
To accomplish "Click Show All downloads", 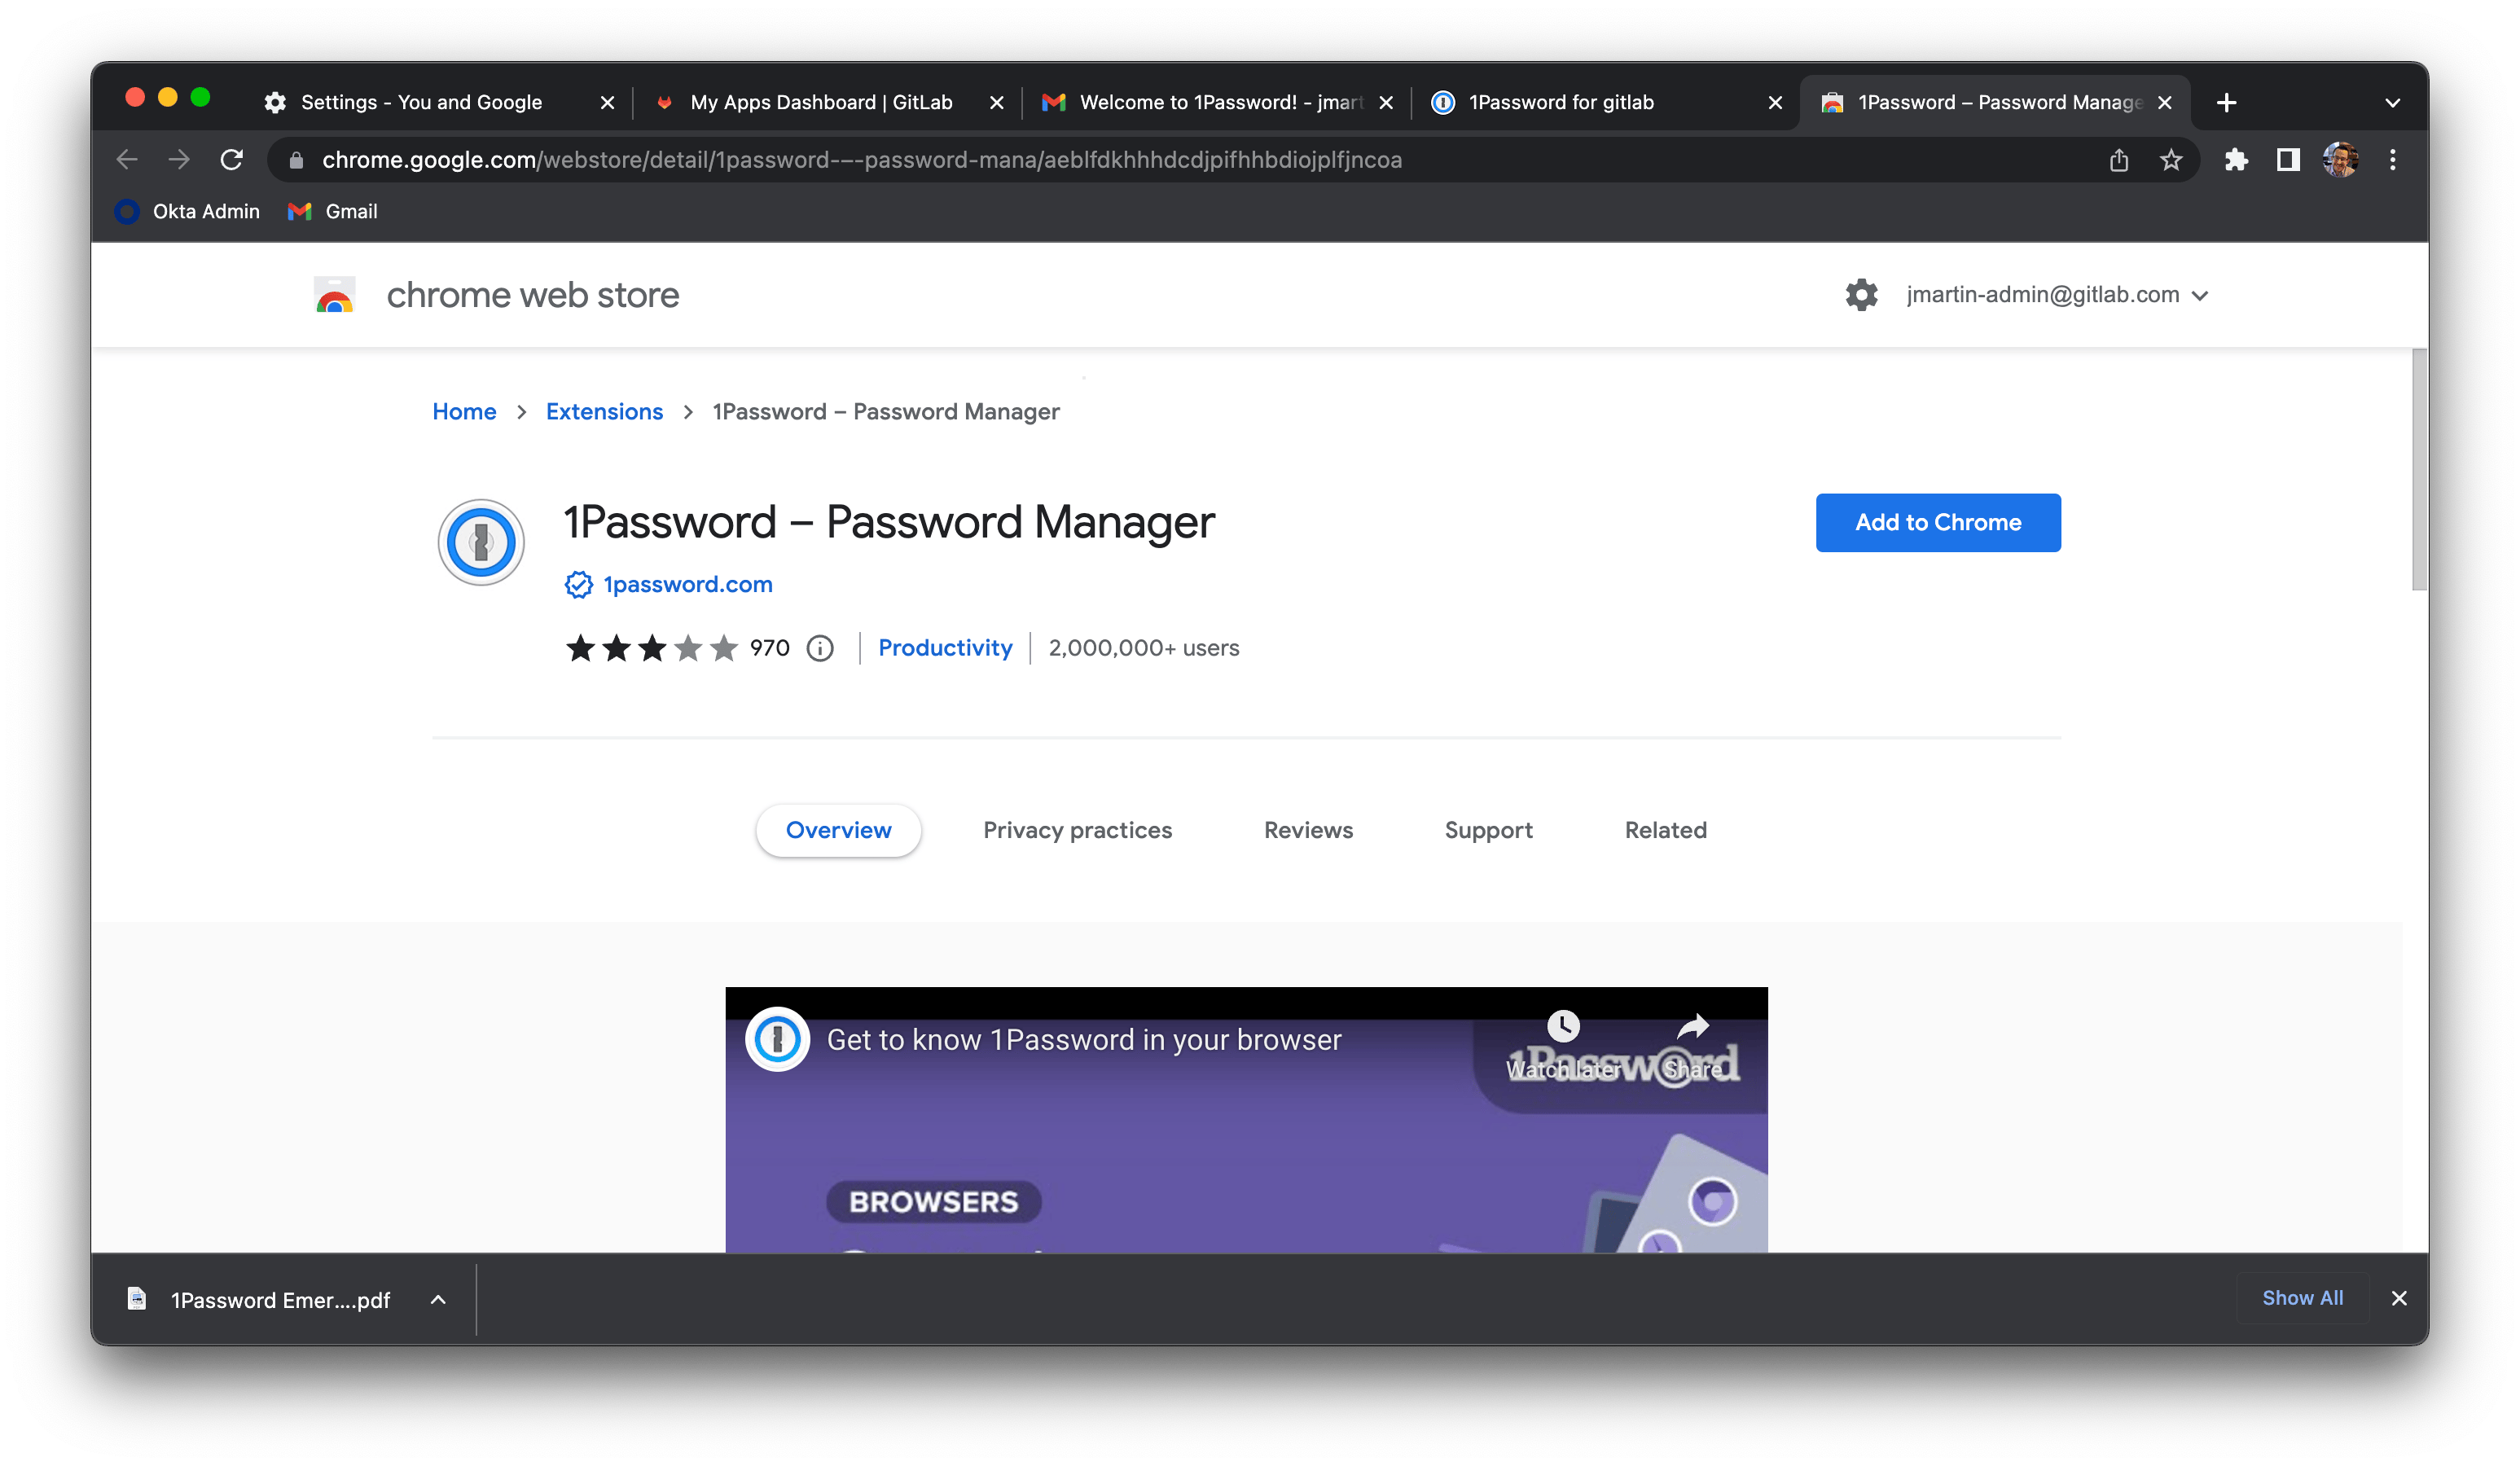I will click(2302, 1298).
